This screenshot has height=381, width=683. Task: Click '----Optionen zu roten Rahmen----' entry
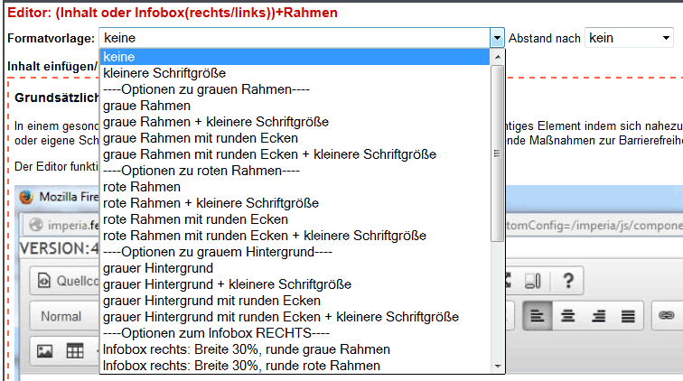pyautogui.click(x=295, y=171)
